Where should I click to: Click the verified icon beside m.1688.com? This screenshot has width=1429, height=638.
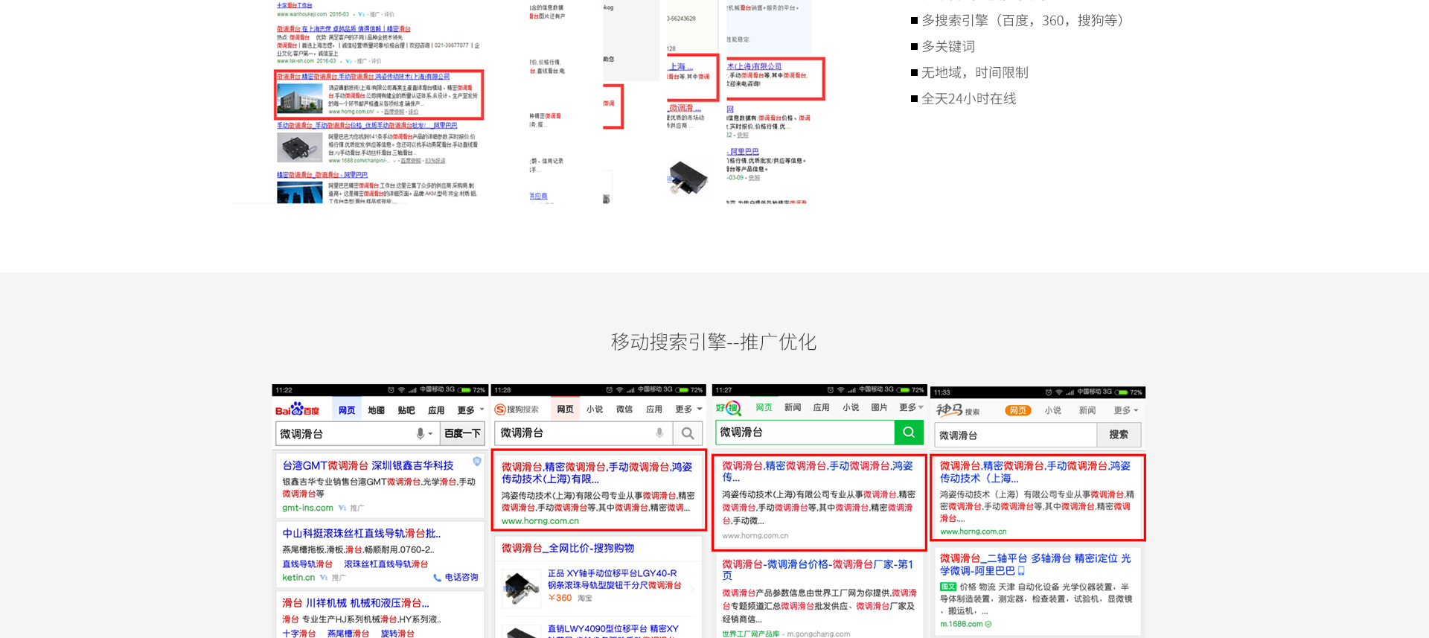[988, 624]
